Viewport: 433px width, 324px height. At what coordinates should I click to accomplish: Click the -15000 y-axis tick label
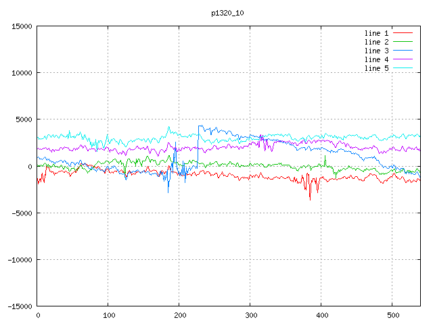pyautogui.click(x=20, y=306)
